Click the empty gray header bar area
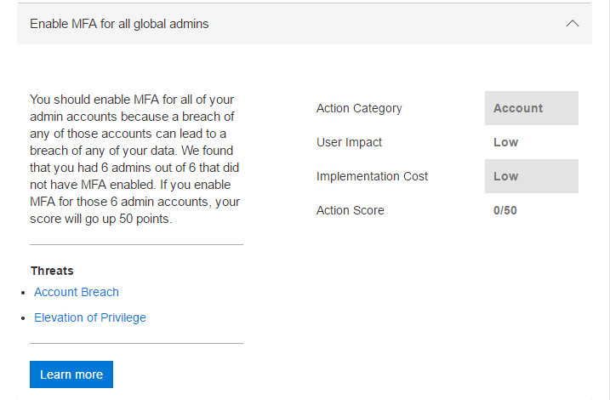 point(383,24)
